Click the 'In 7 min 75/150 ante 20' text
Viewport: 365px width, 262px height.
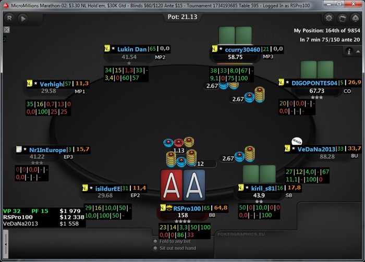pos(330,40)
